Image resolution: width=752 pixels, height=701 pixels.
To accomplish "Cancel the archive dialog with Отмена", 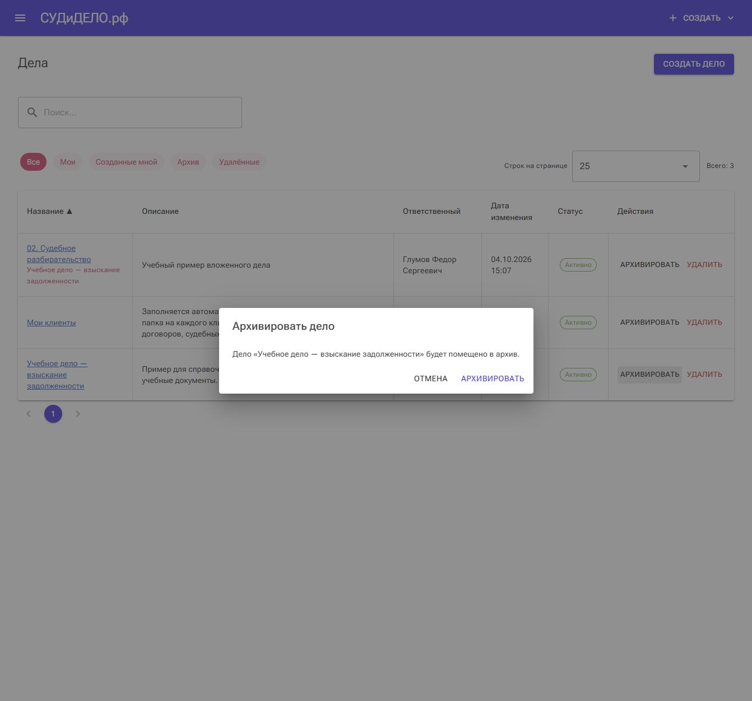I will 431,378.
